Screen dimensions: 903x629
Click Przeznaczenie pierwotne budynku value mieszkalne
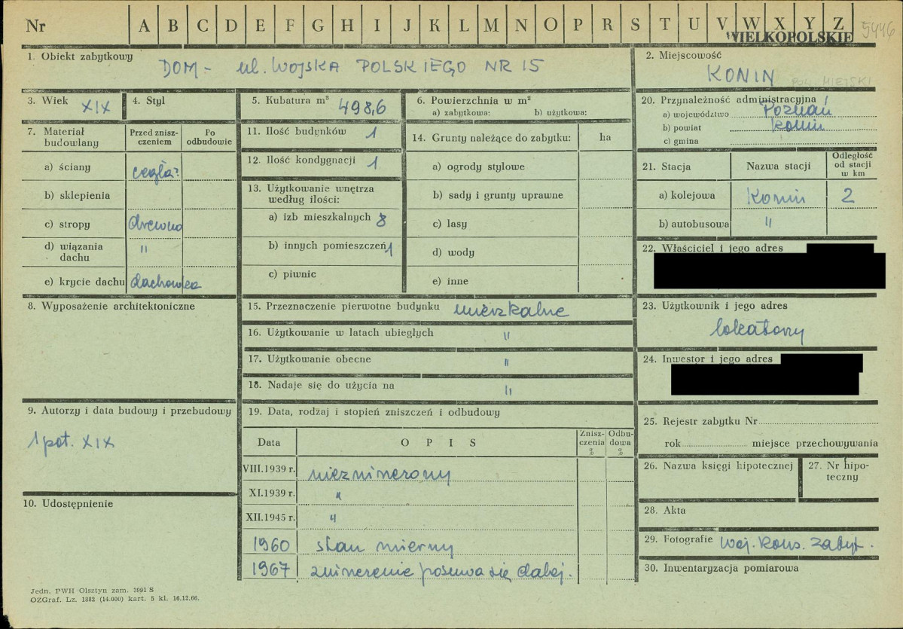coord(510,311)
